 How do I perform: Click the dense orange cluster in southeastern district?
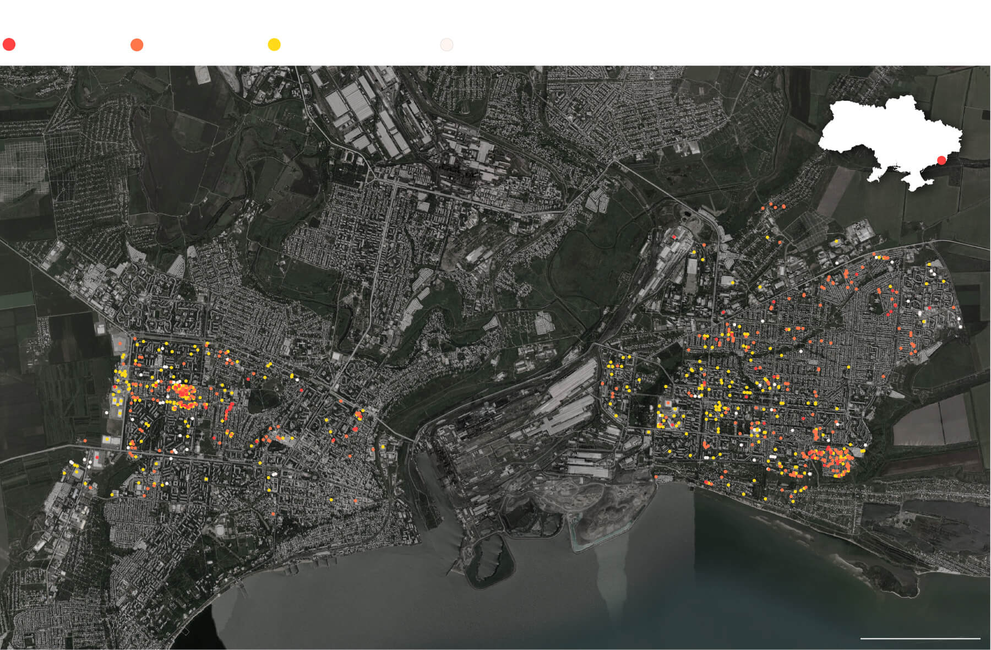(x=834, y=461)
